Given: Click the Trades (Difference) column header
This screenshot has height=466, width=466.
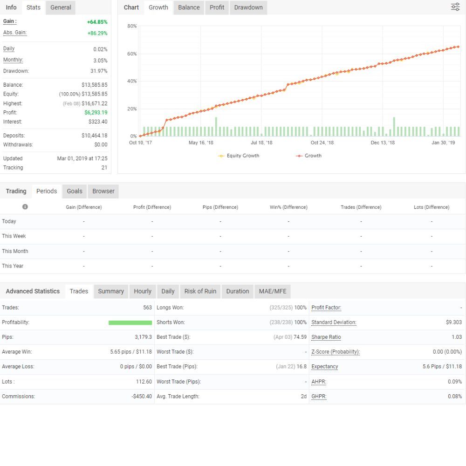Looking at the screenshot, I should coord(361,207).
